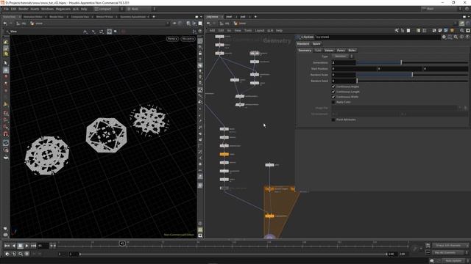Screen dimensions: 471x264
Task: Toggle the Continuous Length checkbox
Action: pyautogui.click(x=333, y=92)
